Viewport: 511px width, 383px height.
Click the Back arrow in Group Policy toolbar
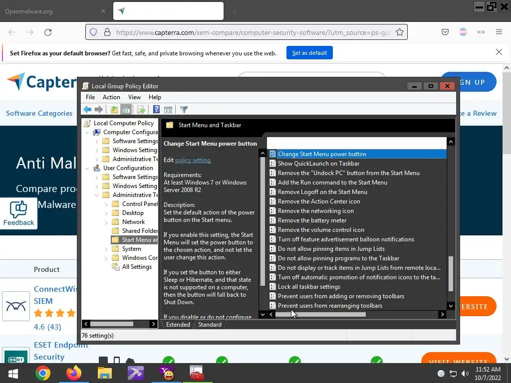tap(87, 109)
